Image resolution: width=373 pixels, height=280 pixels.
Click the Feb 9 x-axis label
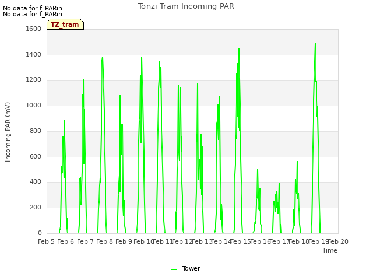[x=124, y=242]
